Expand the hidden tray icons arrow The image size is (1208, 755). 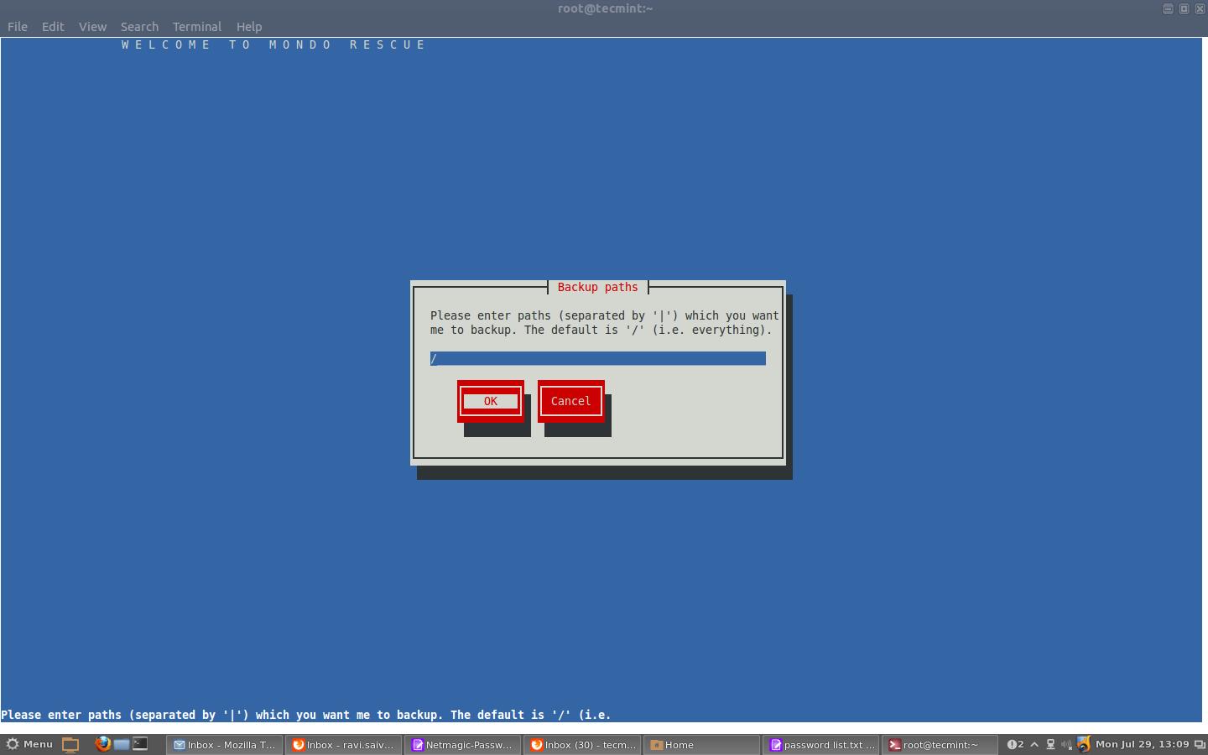tap(1034, 744)
